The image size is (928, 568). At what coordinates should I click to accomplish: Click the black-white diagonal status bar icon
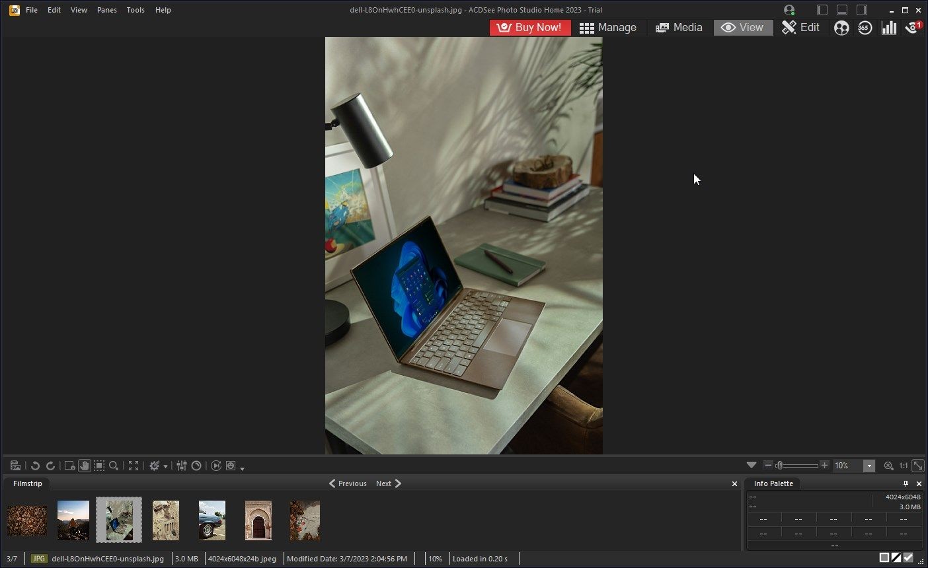pos(896,558)
